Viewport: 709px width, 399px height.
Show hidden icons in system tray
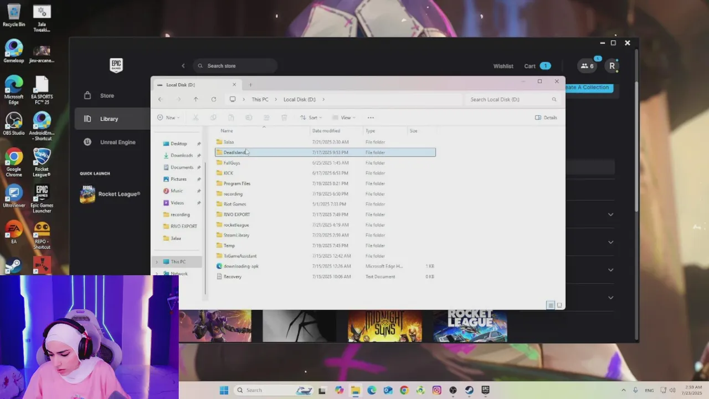[624, 390]
